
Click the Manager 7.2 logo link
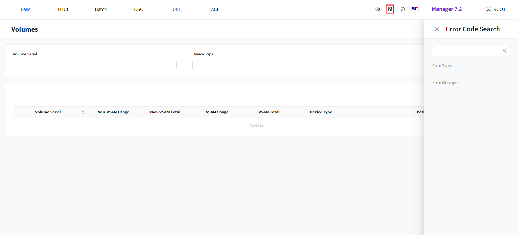pyautogui.click(x=447, y=9)
